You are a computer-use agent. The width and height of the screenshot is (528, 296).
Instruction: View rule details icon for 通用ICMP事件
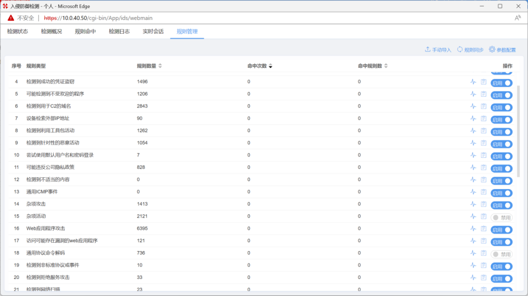tap(484, 192)
